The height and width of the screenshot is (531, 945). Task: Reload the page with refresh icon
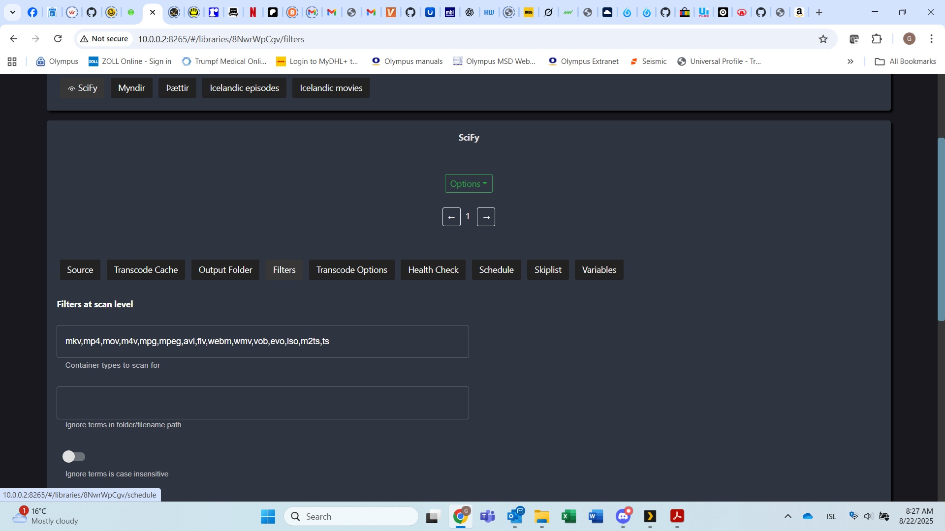pyautogui.click(x=58, y=39)
